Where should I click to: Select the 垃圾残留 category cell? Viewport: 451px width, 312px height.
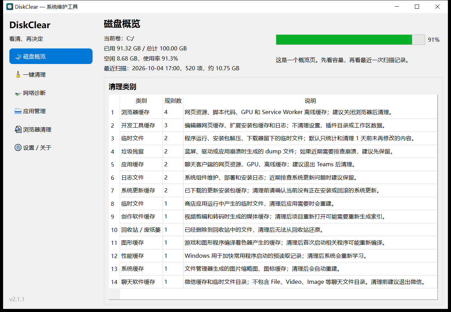141,151
